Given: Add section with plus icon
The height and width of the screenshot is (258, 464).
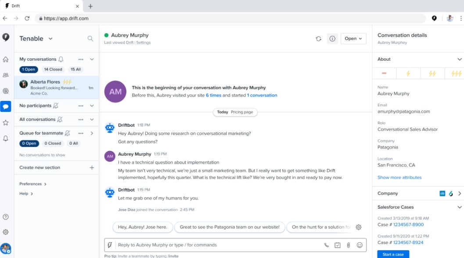Looking at the screenshot, I should [92, 168].
